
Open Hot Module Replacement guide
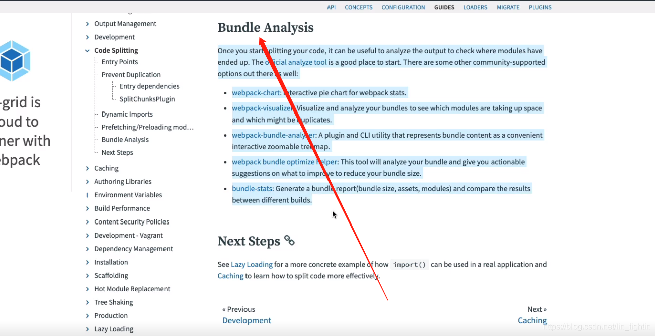coord(132,289)
